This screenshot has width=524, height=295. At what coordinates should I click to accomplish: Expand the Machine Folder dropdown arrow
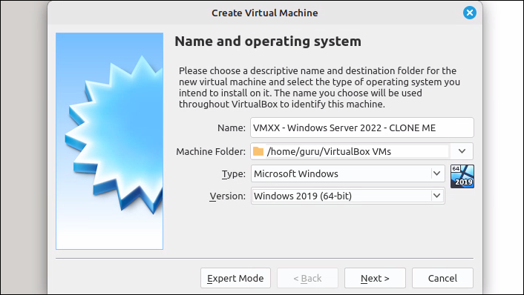(x=462, y=151)
